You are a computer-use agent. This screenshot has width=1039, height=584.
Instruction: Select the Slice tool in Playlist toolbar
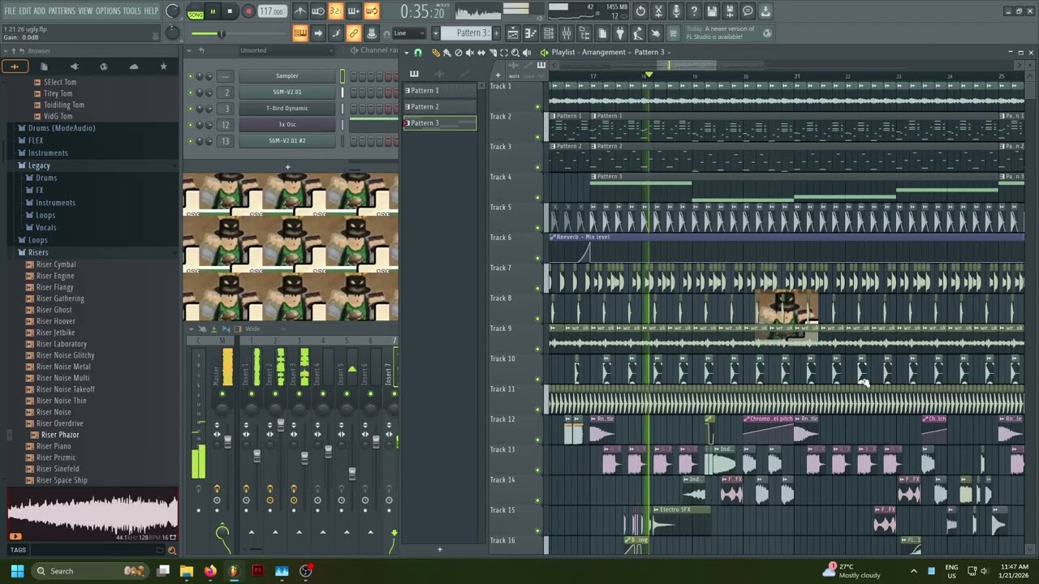[x=493, y=52]
